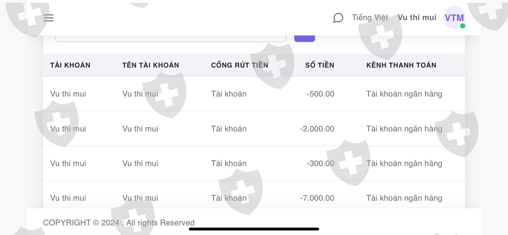Image resolution: width=508 pixels, height=235 pixels.
Task: Select the -7.000.00 withdrawal amount
Action: click(317, 198)
